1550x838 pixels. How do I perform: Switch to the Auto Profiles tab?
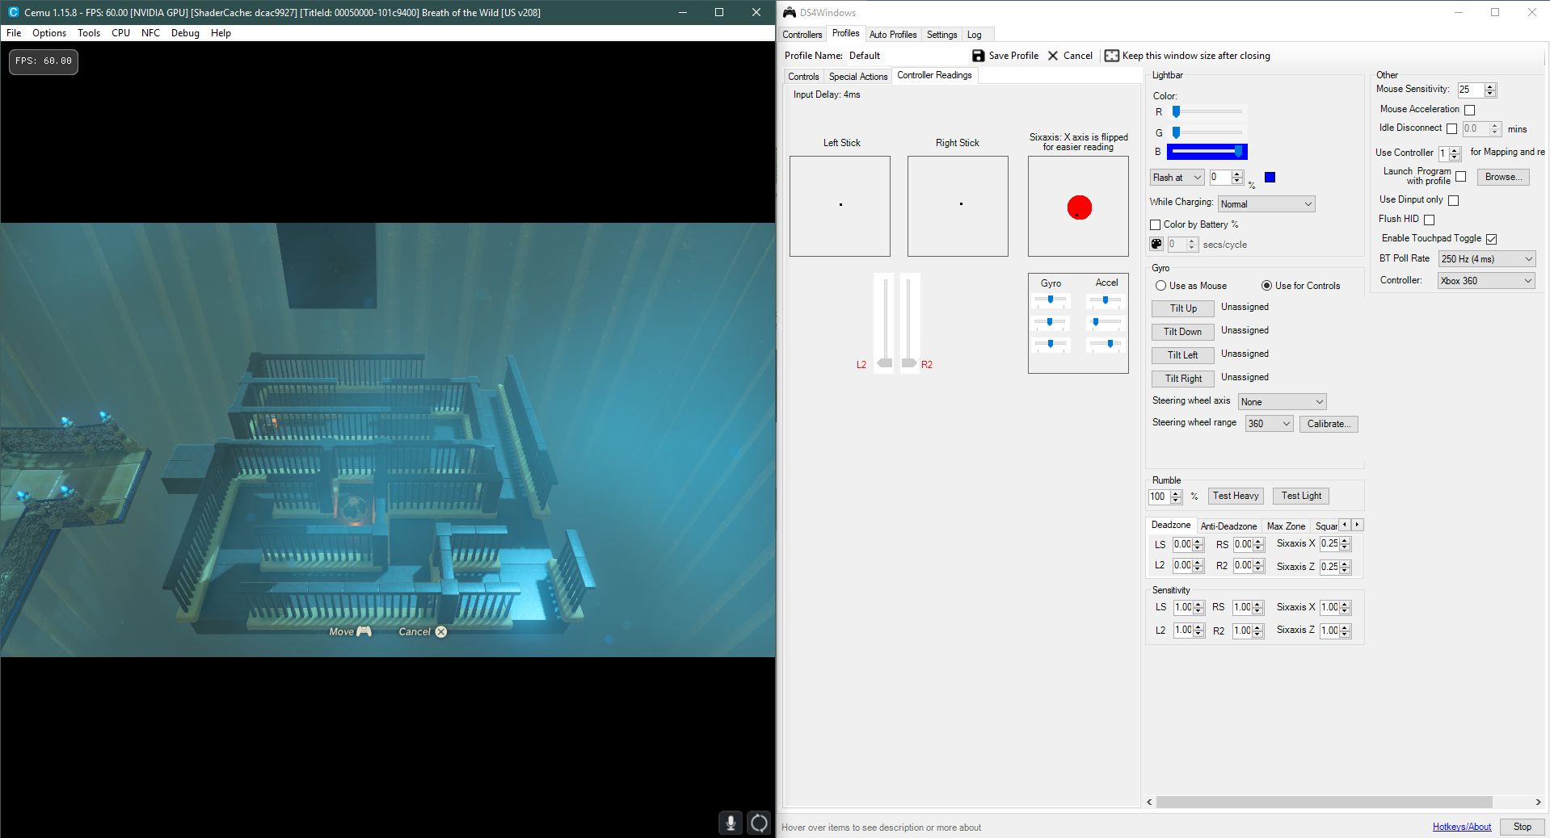click(893, 35)
